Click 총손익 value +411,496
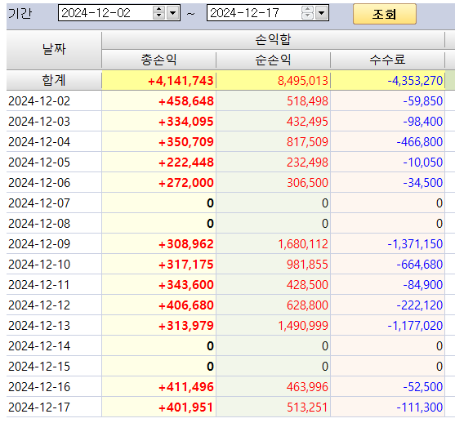 186,387
